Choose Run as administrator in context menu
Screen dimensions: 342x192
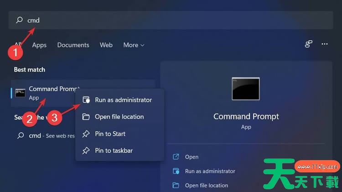(120, 100)
